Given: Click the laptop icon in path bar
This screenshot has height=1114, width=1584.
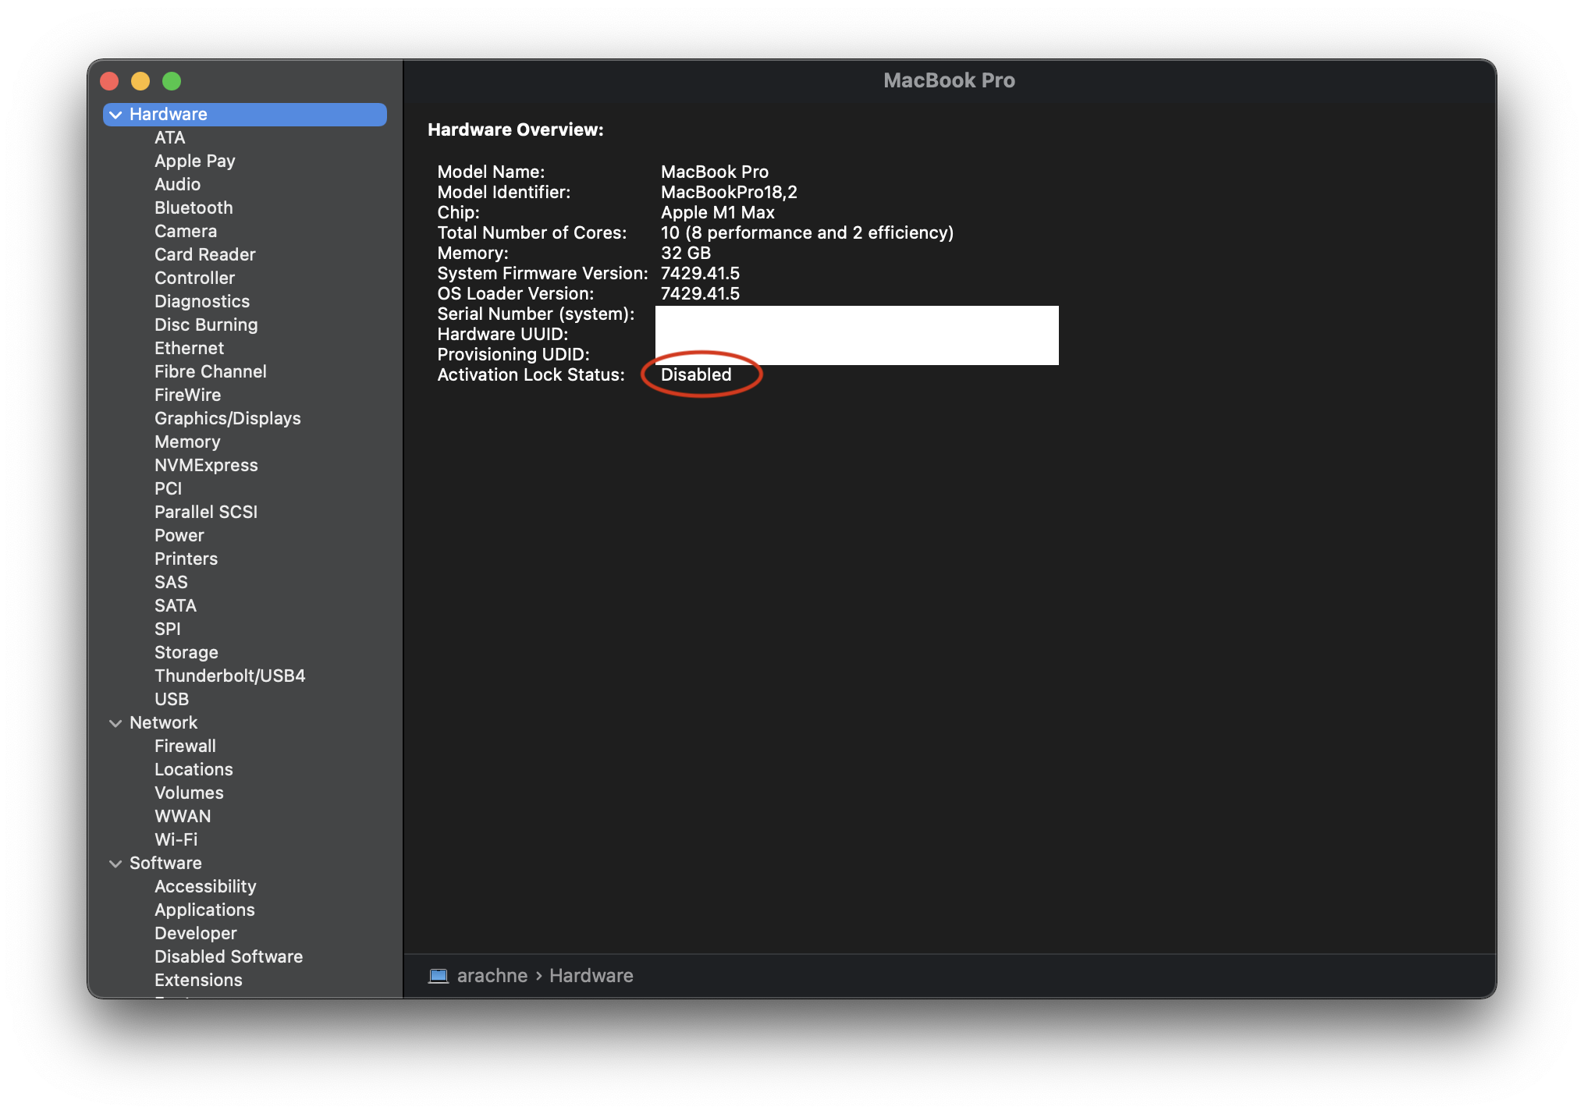Looking at the screenshot, I should (439, 976).
